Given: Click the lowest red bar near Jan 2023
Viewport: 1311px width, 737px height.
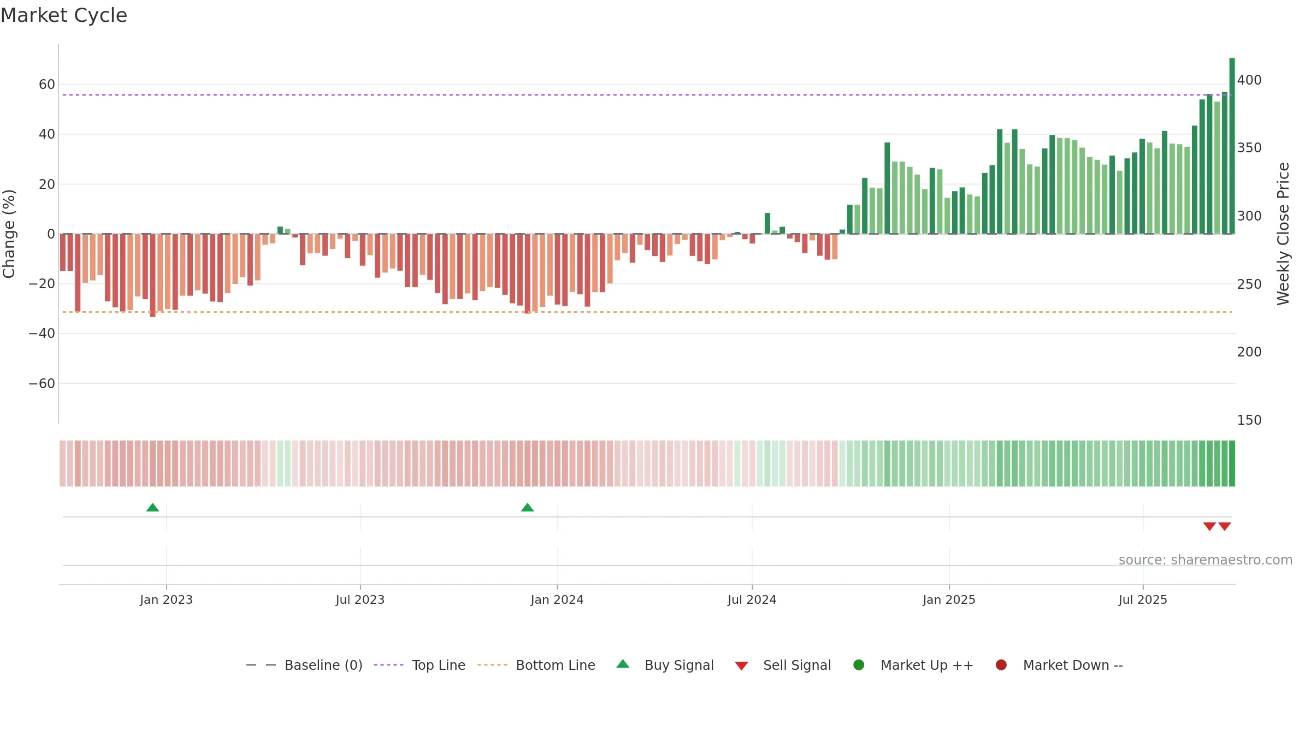Looking at the screenshot, I should (x=152, y=276).
